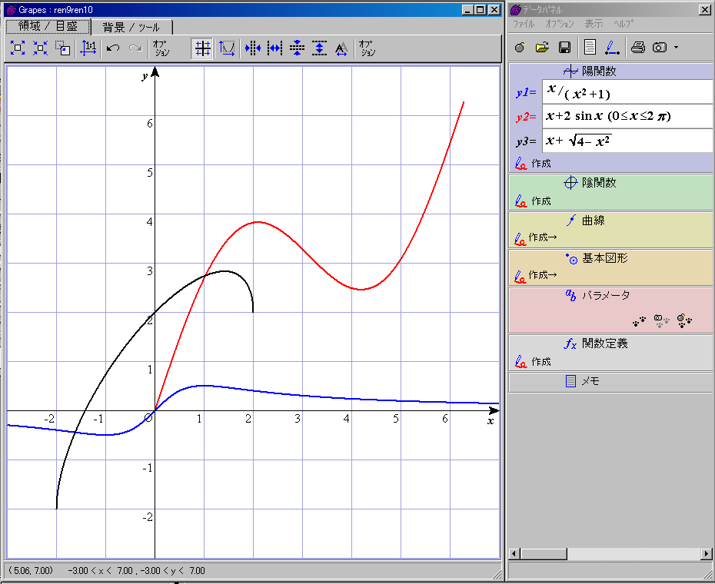Switch to the 背景 / ツール tab
Viewport: 715px width, 584px height.
tap(131, 28)
